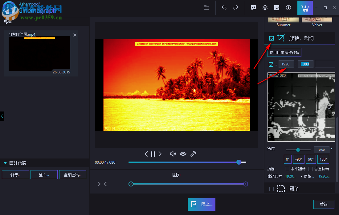Viewport: 339px width, 215px height.
Task: Enable the 圓角 checkbox
Action: [272, 189]
